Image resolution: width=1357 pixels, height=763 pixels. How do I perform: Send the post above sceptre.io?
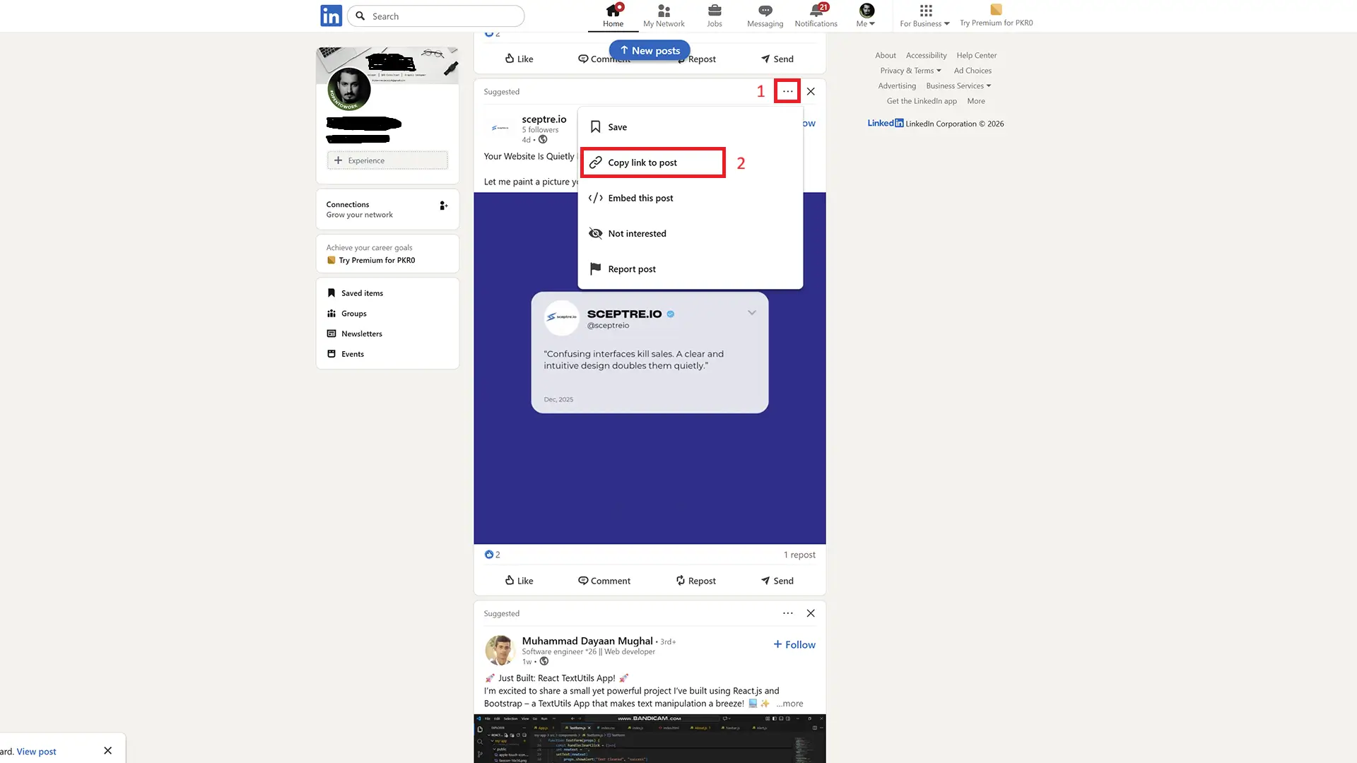click(x=777, y=59)
